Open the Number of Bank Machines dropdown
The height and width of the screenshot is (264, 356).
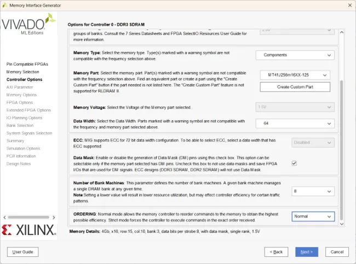(313, 192)
